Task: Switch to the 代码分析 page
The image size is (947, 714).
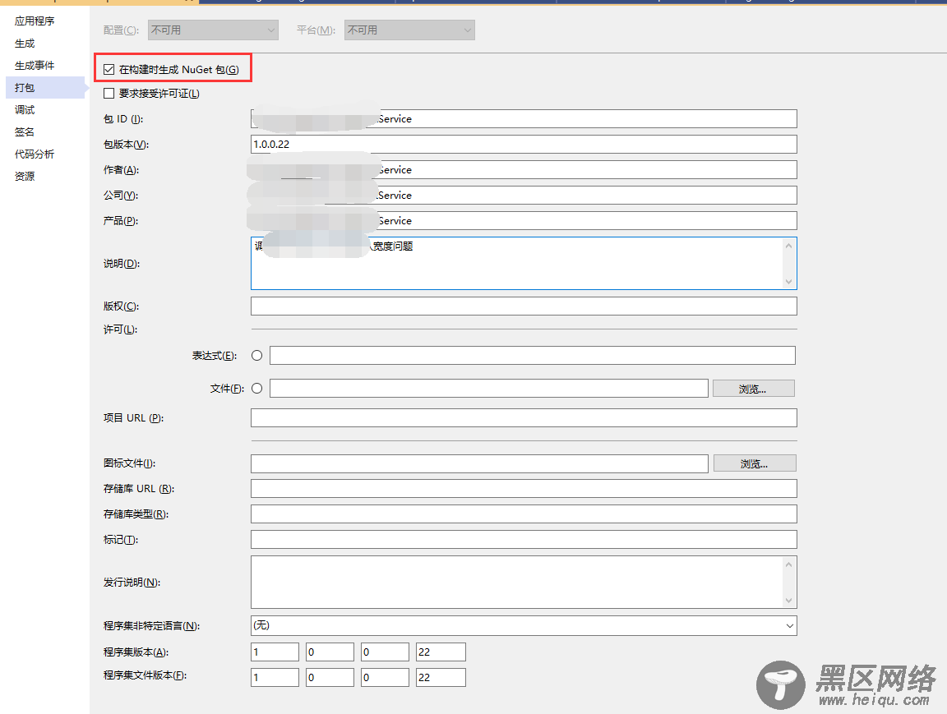Action: click(x=35, y=154)
